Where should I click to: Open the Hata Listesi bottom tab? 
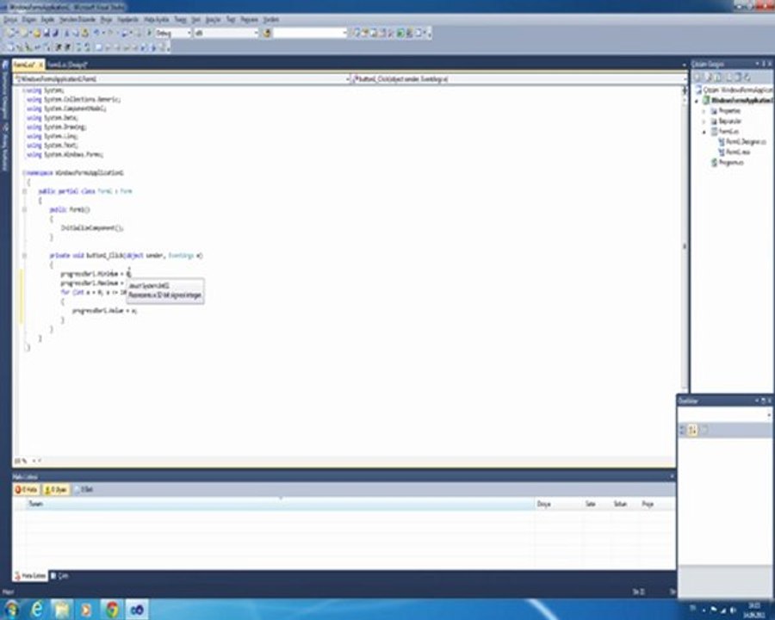click(x=30, y=576)
